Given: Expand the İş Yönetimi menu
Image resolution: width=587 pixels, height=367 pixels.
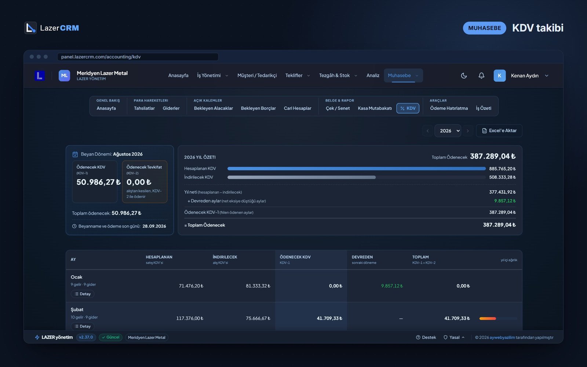Looking at the screenshot, I should tap(213, 76).
